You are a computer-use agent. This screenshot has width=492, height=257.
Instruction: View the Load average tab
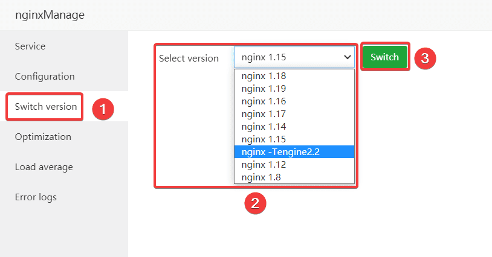(44, 167)
